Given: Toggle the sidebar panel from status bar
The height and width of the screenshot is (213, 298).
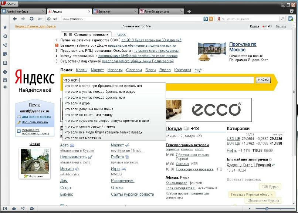Looking at the screenshot, I should tap(5, 209).
